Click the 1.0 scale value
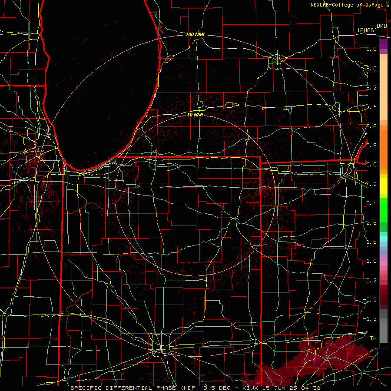Image resolution: width=391 pixels, height=391 pixels. pos(371,261)
